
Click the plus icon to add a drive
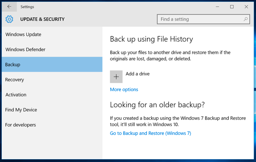click(x=116, y=77)
